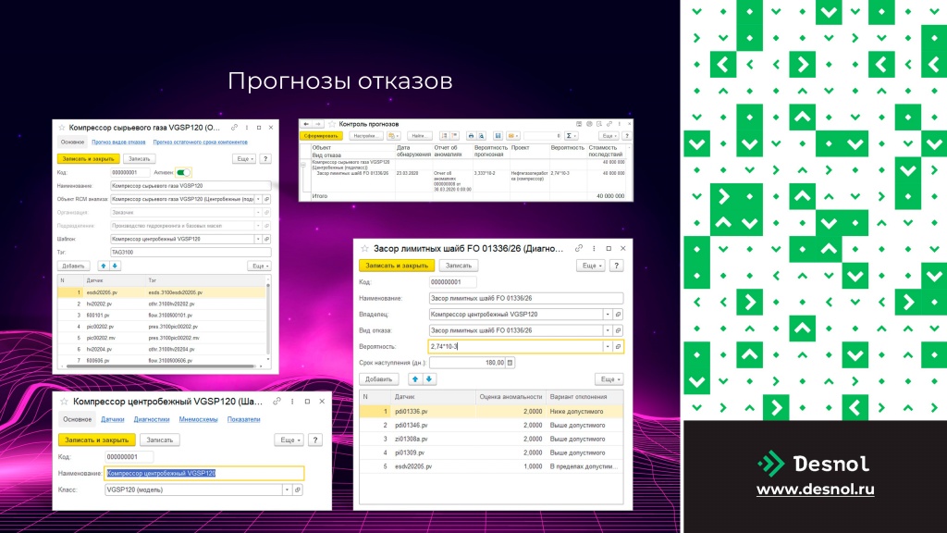
Task: Open help in the Контроль прогнозов window
Action: (x=627, y=136)
